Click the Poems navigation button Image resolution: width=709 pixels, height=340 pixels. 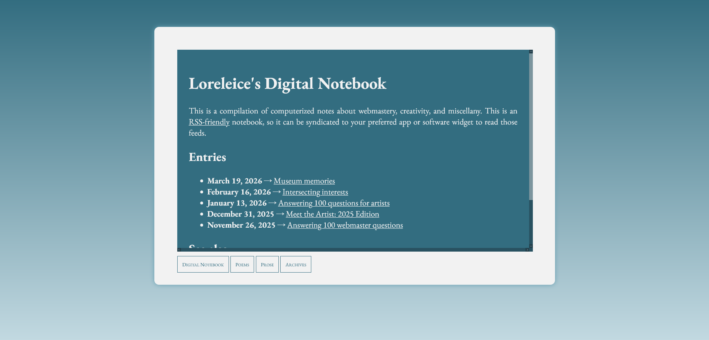coord(242,264)
